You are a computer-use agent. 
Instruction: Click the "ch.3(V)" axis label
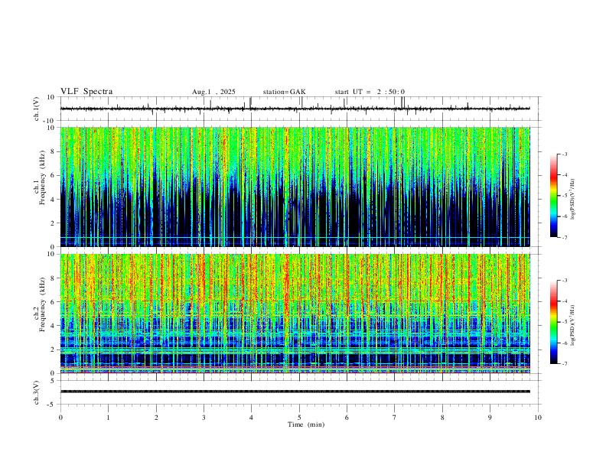point(37,392)
